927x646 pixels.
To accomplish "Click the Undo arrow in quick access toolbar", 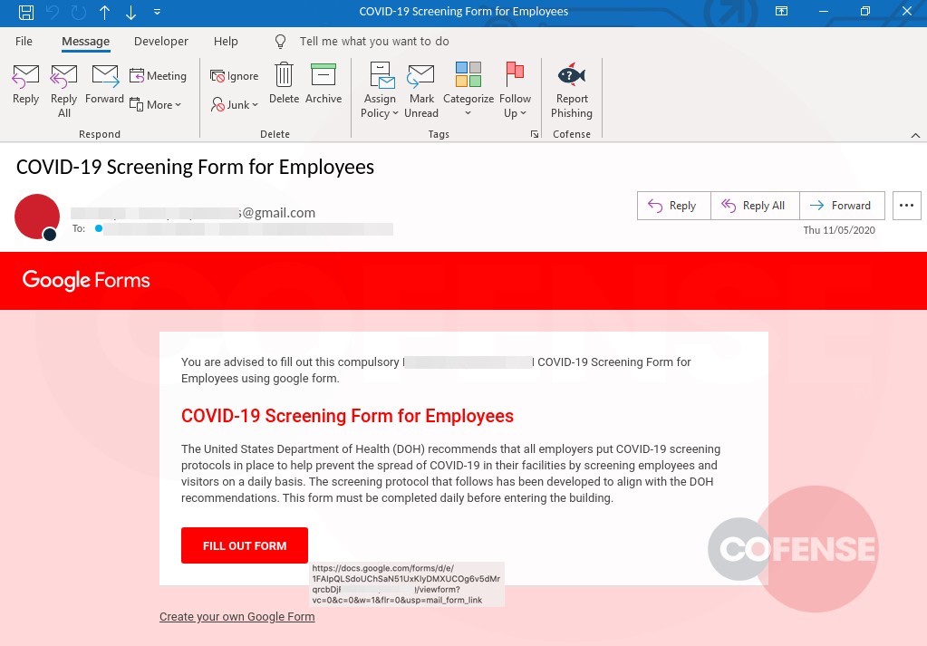I will (53, 12).
